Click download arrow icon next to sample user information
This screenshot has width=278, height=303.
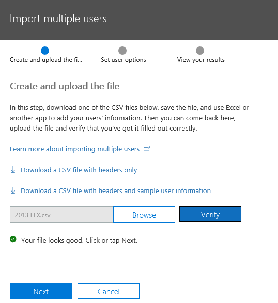[13, 190]
